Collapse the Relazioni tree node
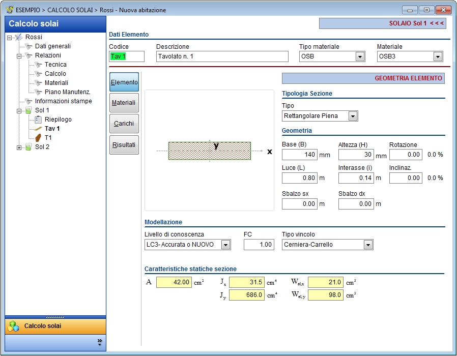Screen dimensions: 457x356 [x=19, y=55]
